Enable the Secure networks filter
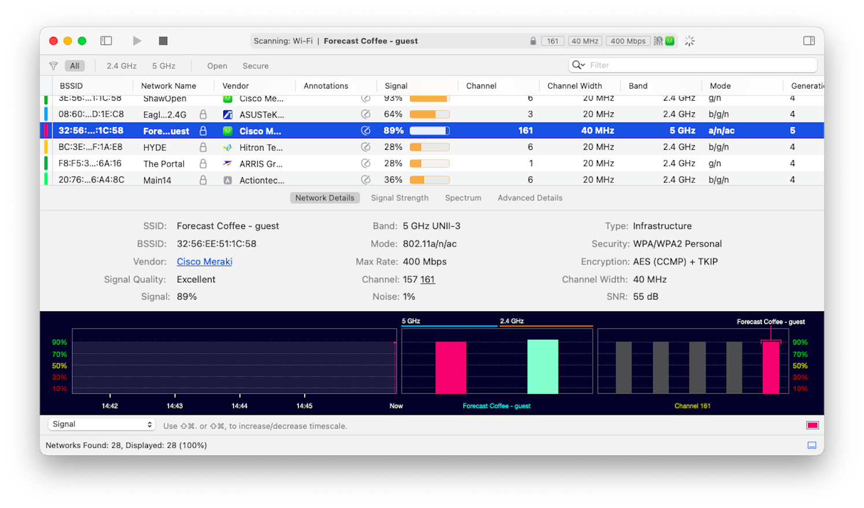 click(x=256, y=65)
